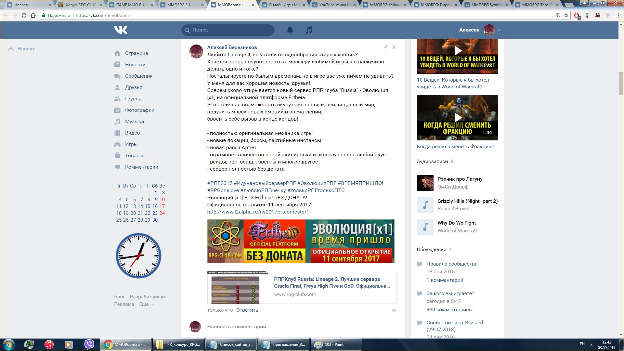
Task: Expand the Алексей profile dropdown arrow
Action: click(x=499, y=30)
